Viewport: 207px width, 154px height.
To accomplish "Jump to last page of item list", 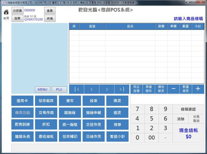I will (122, 89).
